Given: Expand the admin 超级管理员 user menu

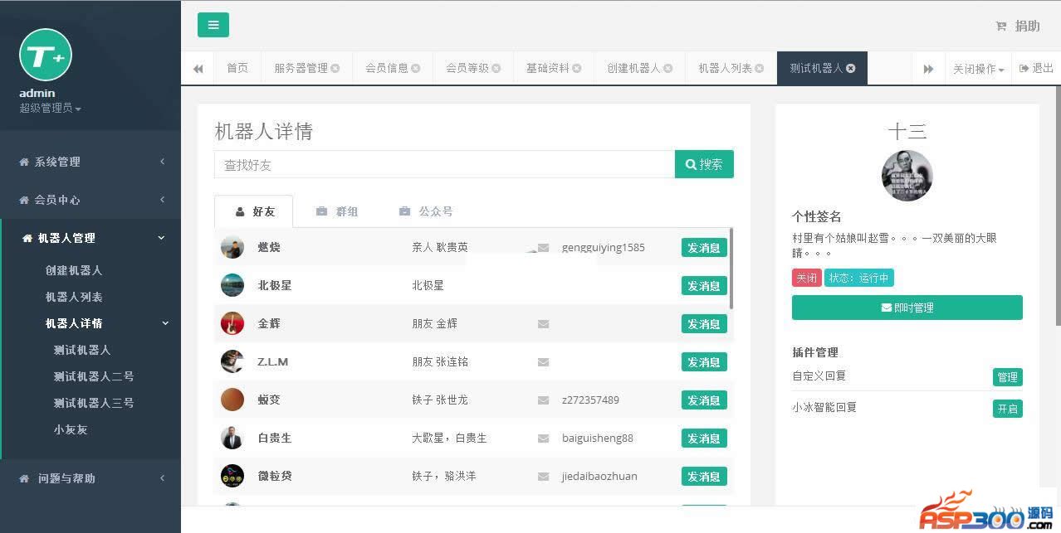Looking at the screenshot, I should tap(50, 109).
